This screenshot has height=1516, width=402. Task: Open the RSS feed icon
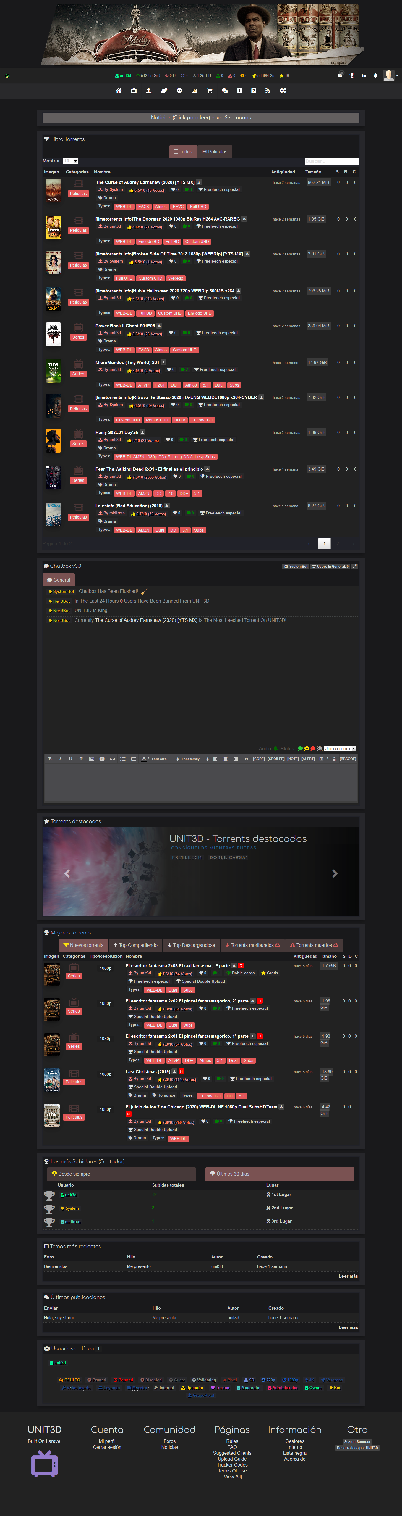click(x=268, y=91)
